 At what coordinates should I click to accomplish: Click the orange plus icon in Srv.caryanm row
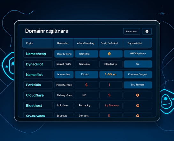click(x=138, y=115)
